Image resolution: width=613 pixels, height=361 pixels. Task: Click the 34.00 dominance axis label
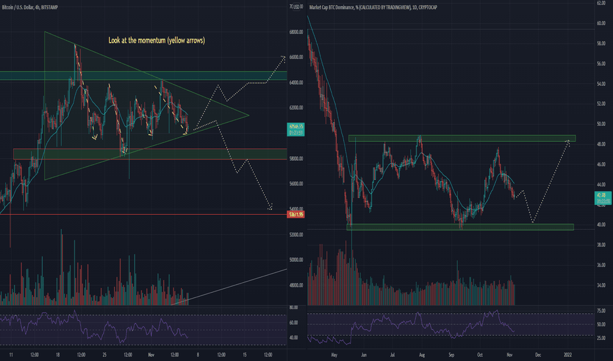(x=601, y=286)
